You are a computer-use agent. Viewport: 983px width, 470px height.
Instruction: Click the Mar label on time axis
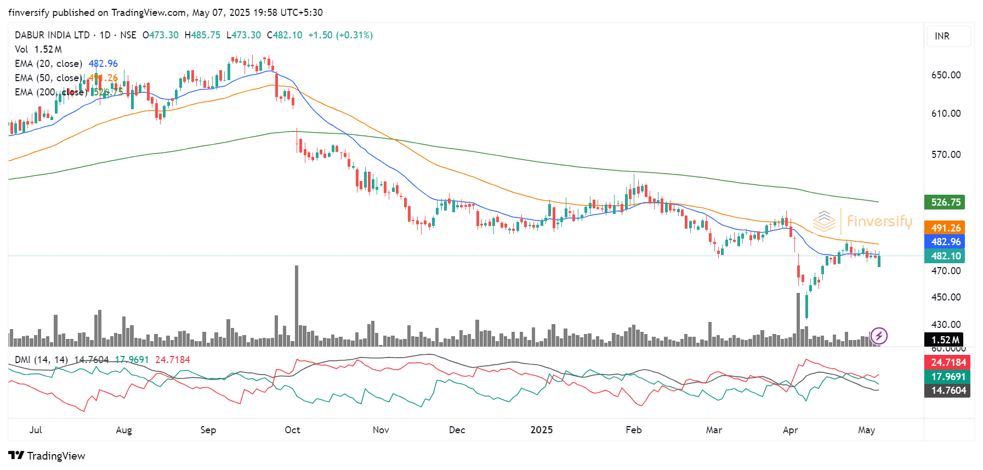coord(714,430)
